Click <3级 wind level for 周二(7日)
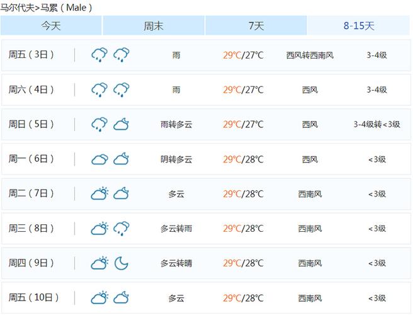Viewport: 413px width, 315px height. click(377, 194)
